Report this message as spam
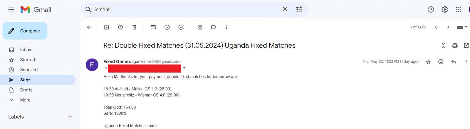The image size is (470, 129). (120, 27)
